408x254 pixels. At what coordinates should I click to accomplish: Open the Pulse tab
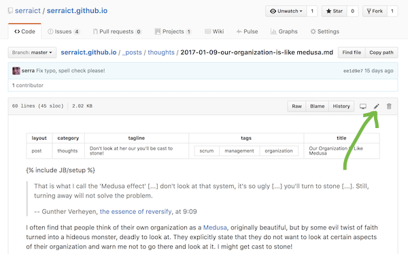(247, 31)
